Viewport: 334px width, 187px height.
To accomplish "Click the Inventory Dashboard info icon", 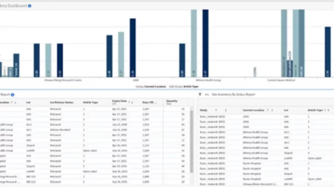I will [x=30, y=6].
